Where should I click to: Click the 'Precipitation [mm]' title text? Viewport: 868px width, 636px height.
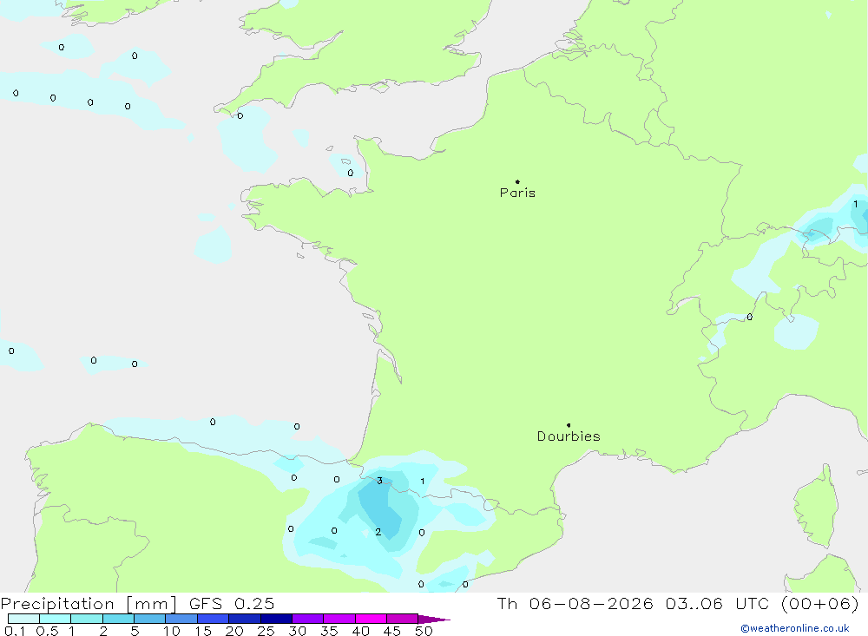[89, 604]
